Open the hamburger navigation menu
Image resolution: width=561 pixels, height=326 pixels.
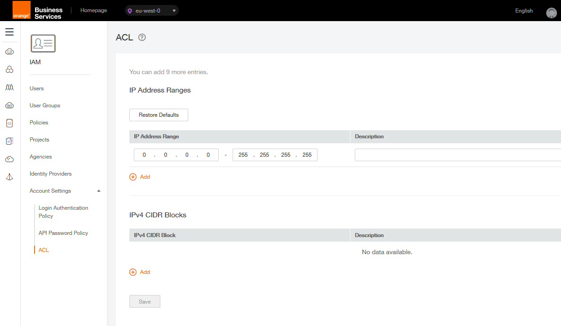(9, 31)
